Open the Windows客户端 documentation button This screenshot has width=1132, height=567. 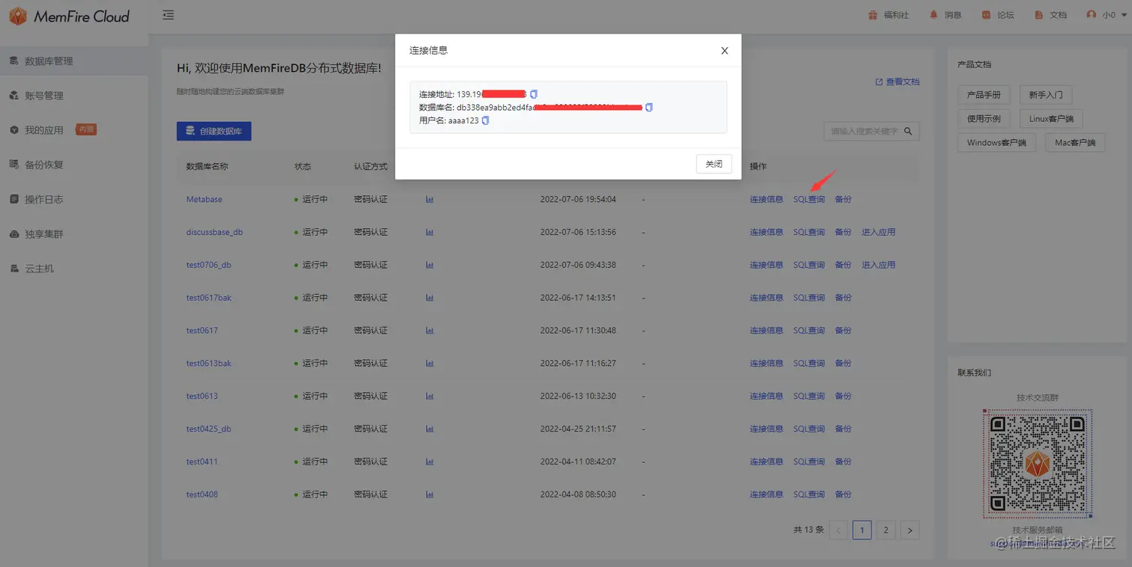click(996, 143)
